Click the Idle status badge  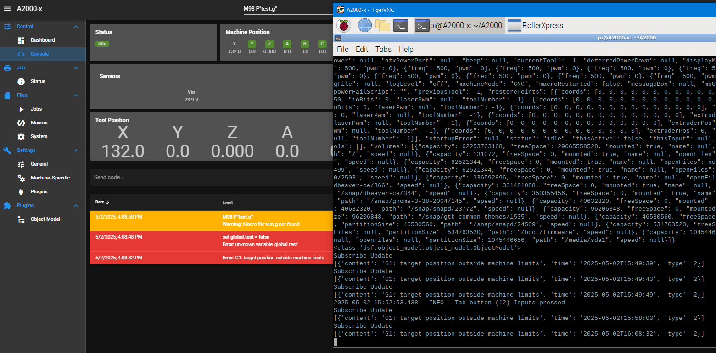pos(102,44)
